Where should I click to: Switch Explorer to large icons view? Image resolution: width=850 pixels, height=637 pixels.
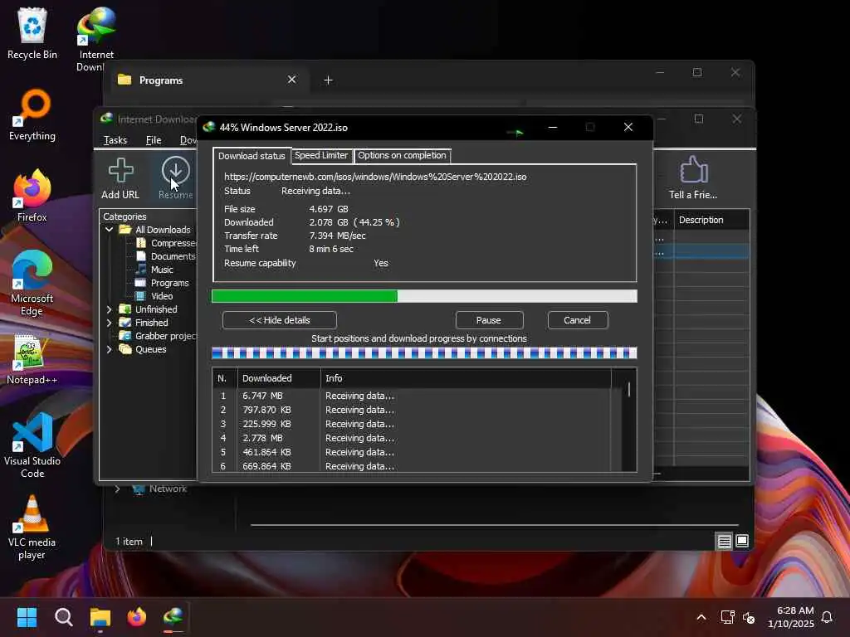[742, 541]
